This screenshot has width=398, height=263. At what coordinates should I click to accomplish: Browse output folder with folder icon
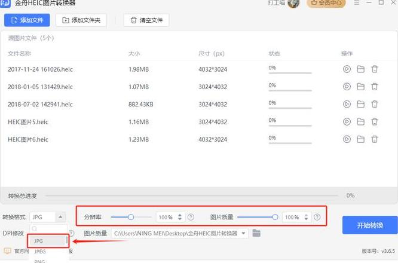click(256, 233)
